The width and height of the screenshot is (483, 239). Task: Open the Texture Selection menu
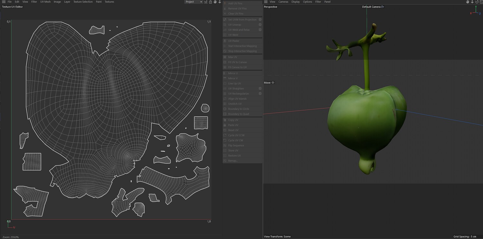coord(83,2)
